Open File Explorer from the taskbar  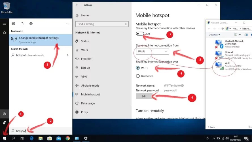point(41,138)
